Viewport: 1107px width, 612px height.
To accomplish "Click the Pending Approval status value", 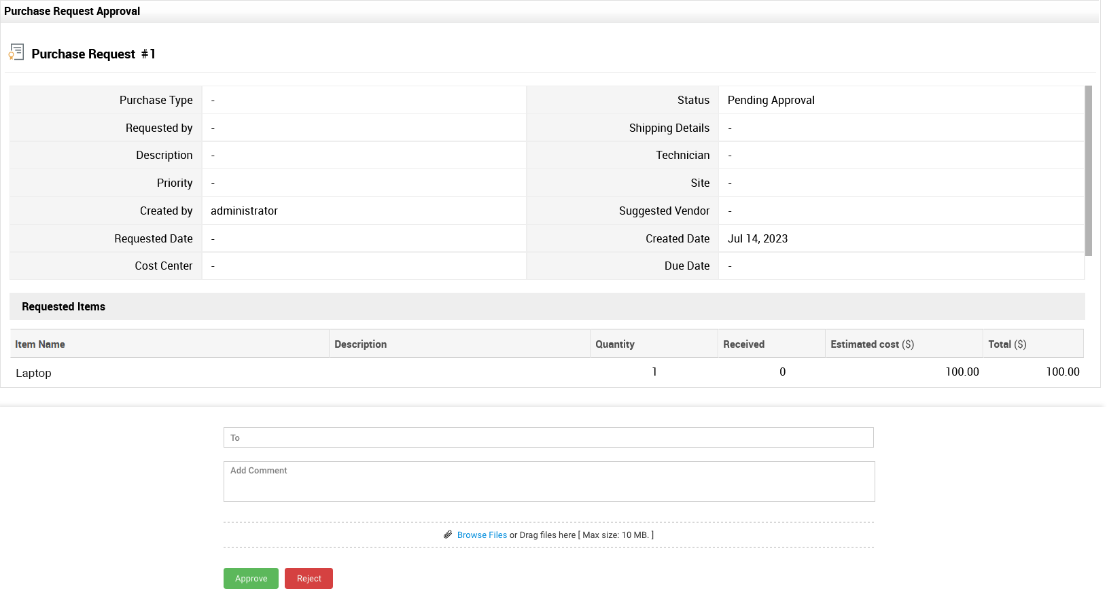I will coord(771,100).
